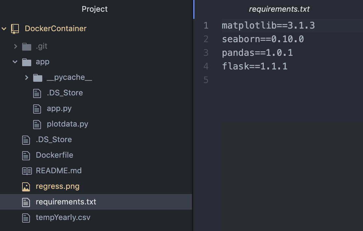Click file icon beside requirements.txt

click(26, 202)
